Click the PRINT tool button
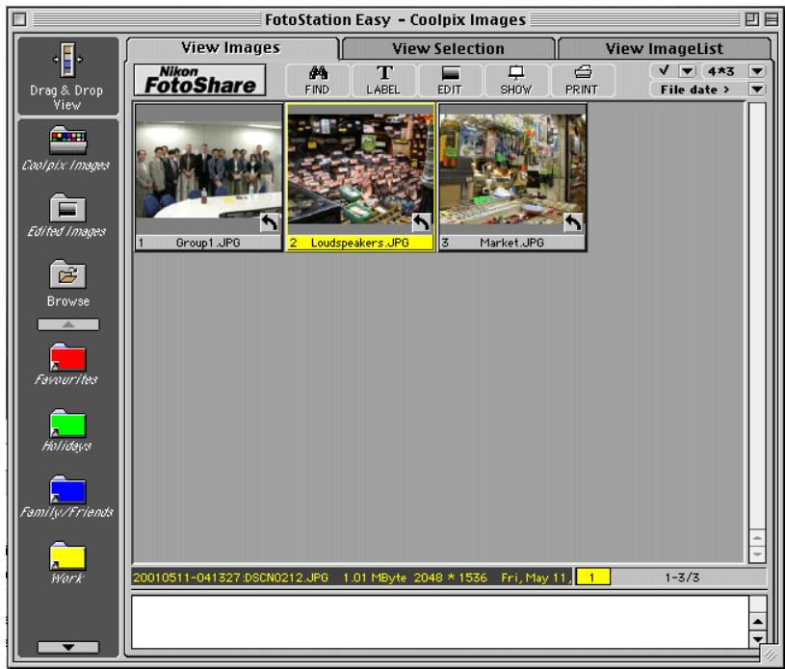Screen dimensions: 785x669 point(582,80)
